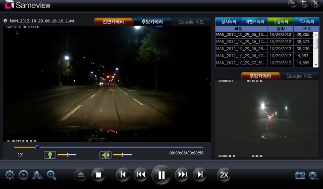The width and height of the screenshot is (323, 189).
Task: Click the video timeline seek bar
Action: click(x=109, y=147)
